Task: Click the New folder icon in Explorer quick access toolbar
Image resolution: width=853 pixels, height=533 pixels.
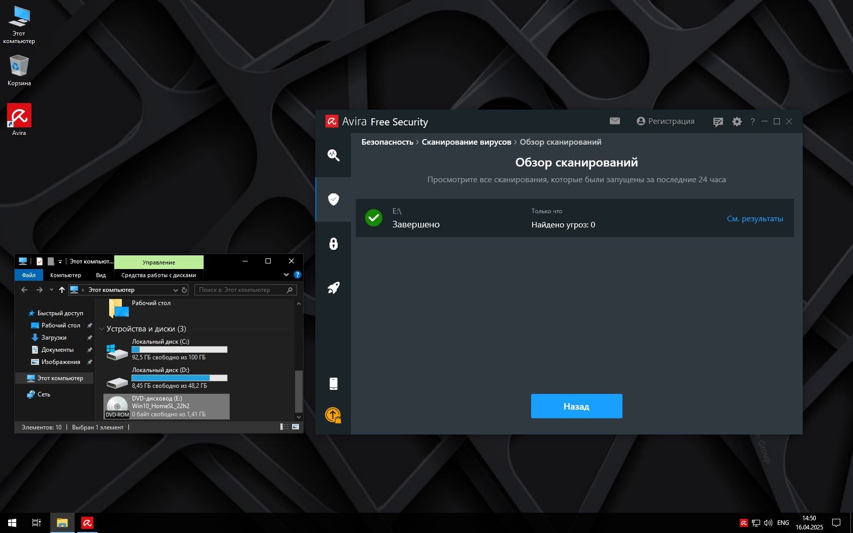Action: (x=51, y=261)
